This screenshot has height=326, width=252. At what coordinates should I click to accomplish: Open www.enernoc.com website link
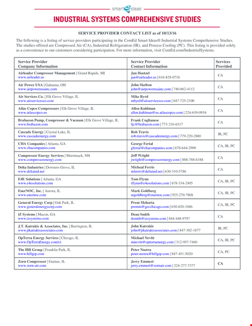[32, 195]
